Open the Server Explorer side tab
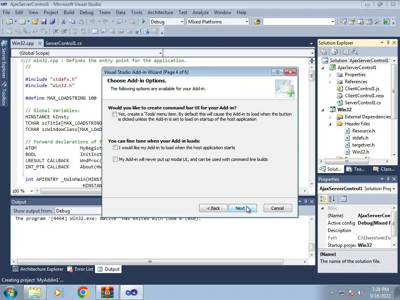Screen dimensions: 400x300 tap(4, 60)
